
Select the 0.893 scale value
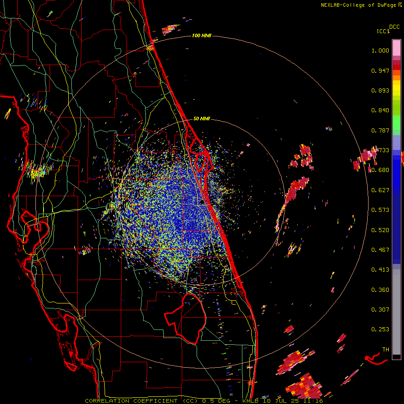[x=380, y=90]
